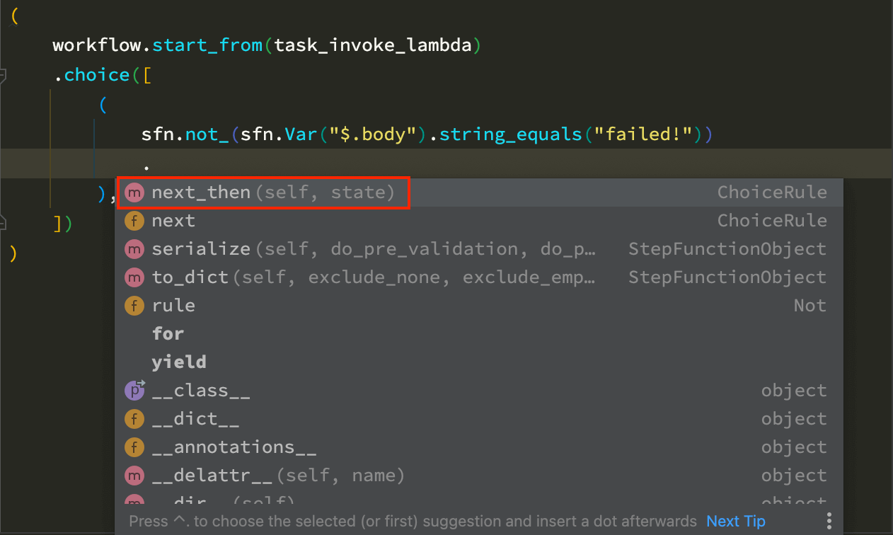This screenshot has height=535, width=893.
Task: Click the purple property icon beside __class__
Action: pos(134,391)
